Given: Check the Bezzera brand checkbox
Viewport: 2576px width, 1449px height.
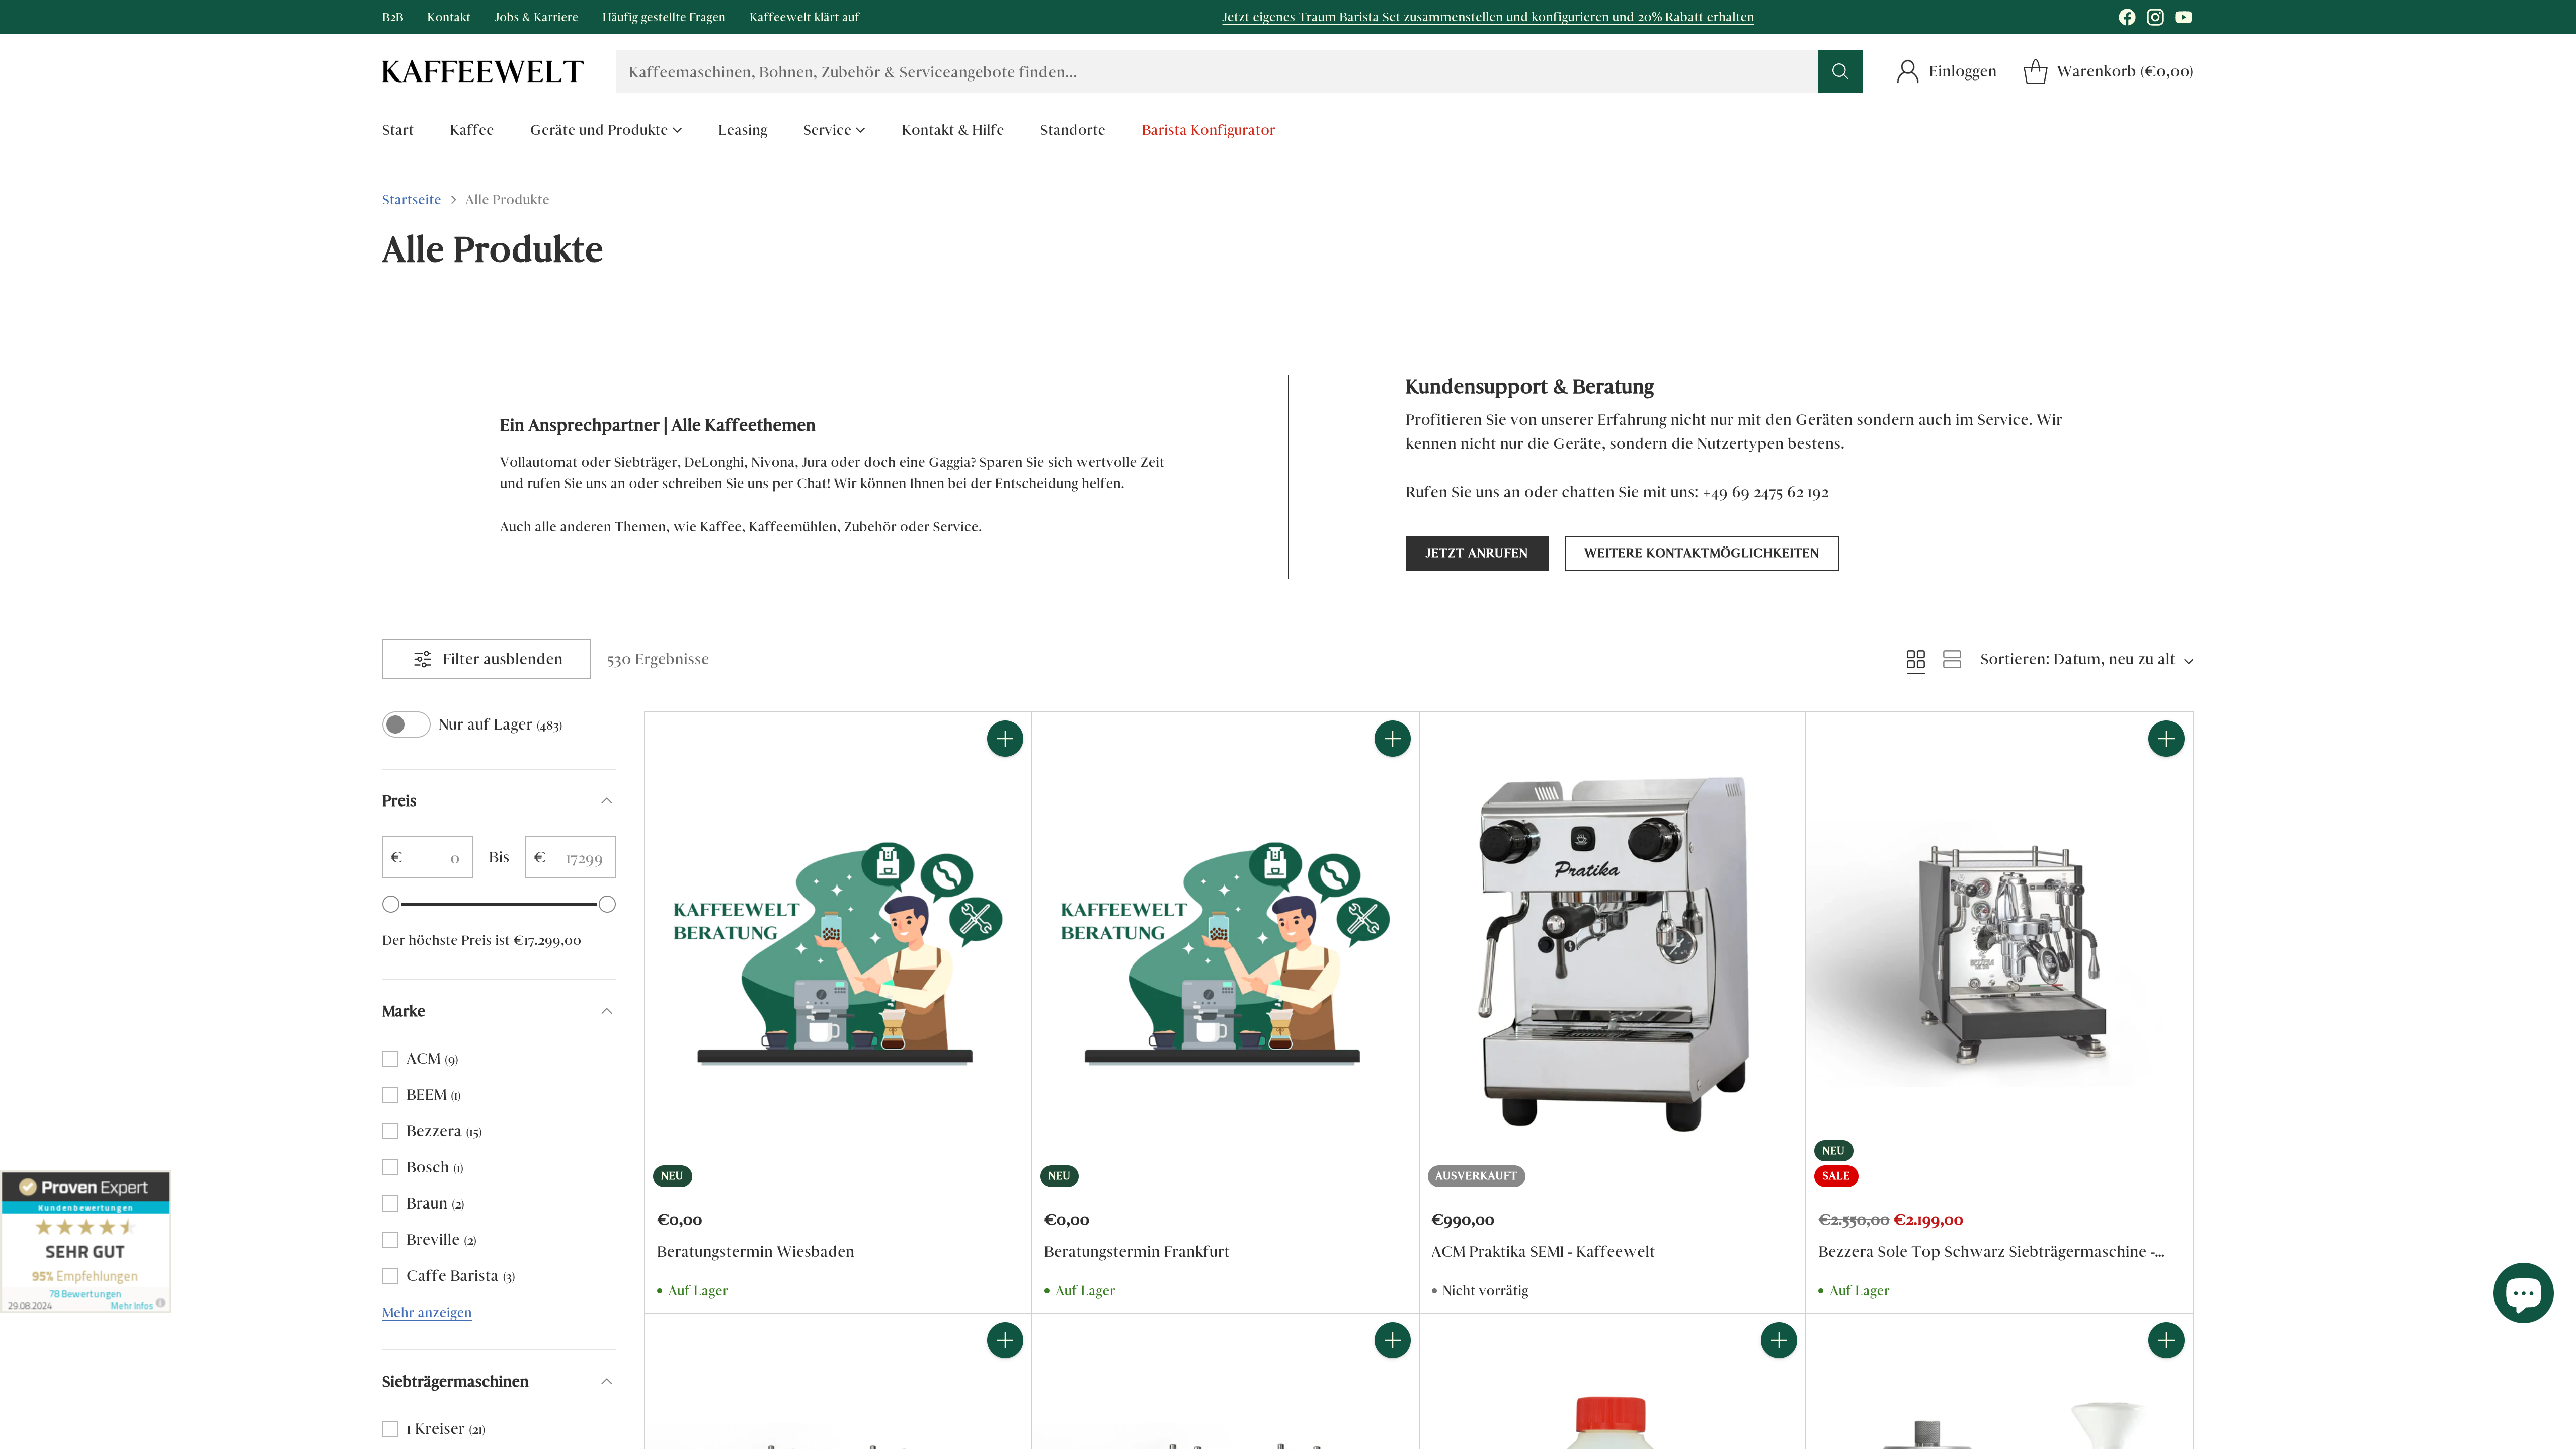Looking at the screenshot, I should pos(390,1131).
